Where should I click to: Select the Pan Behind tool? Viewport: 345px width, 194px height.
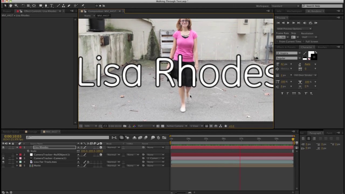34,6
